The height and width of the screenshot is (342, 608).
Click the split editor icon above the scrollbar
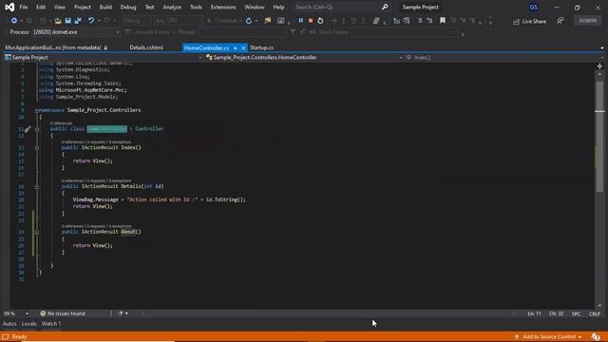click(x=599, y=66)
